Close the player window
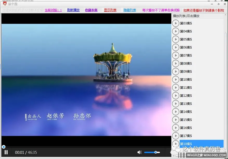228x159 pixels. pos(225,4)
